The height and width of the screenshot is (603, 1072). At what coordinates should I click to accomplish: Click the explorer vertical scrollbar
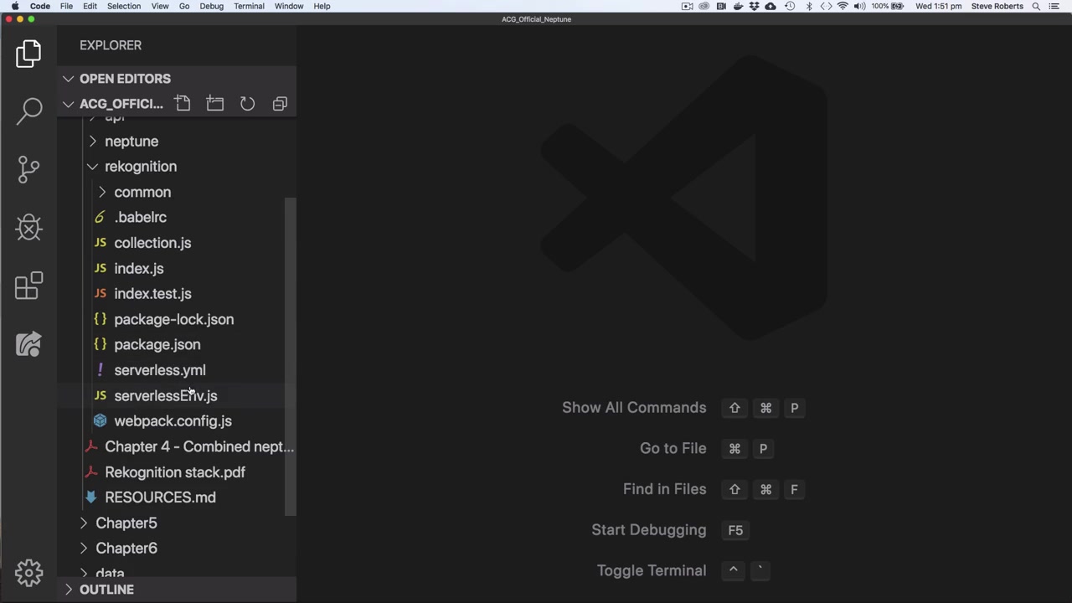291,358
